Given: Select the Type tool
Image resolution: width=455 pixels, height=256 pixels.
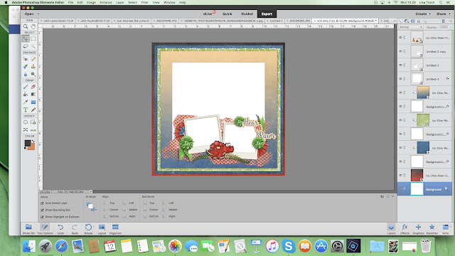Looking at the screenshot, I should 26,110.
